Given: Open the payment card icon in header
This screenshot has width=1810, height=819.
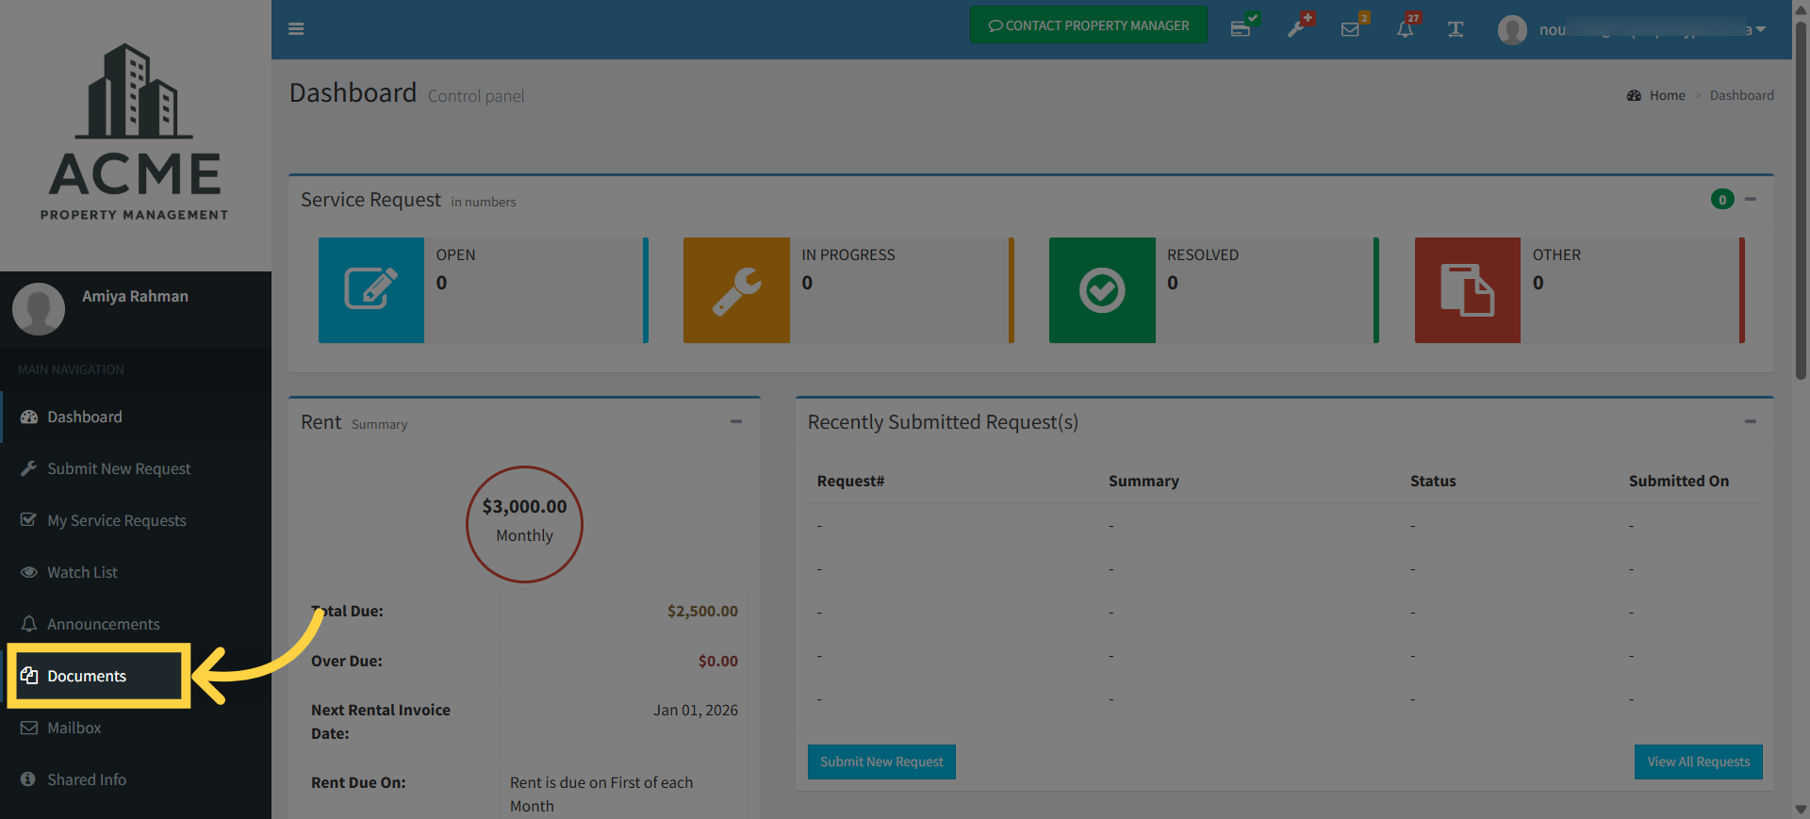Looking at the screenshot, I should pos(1242,28).
